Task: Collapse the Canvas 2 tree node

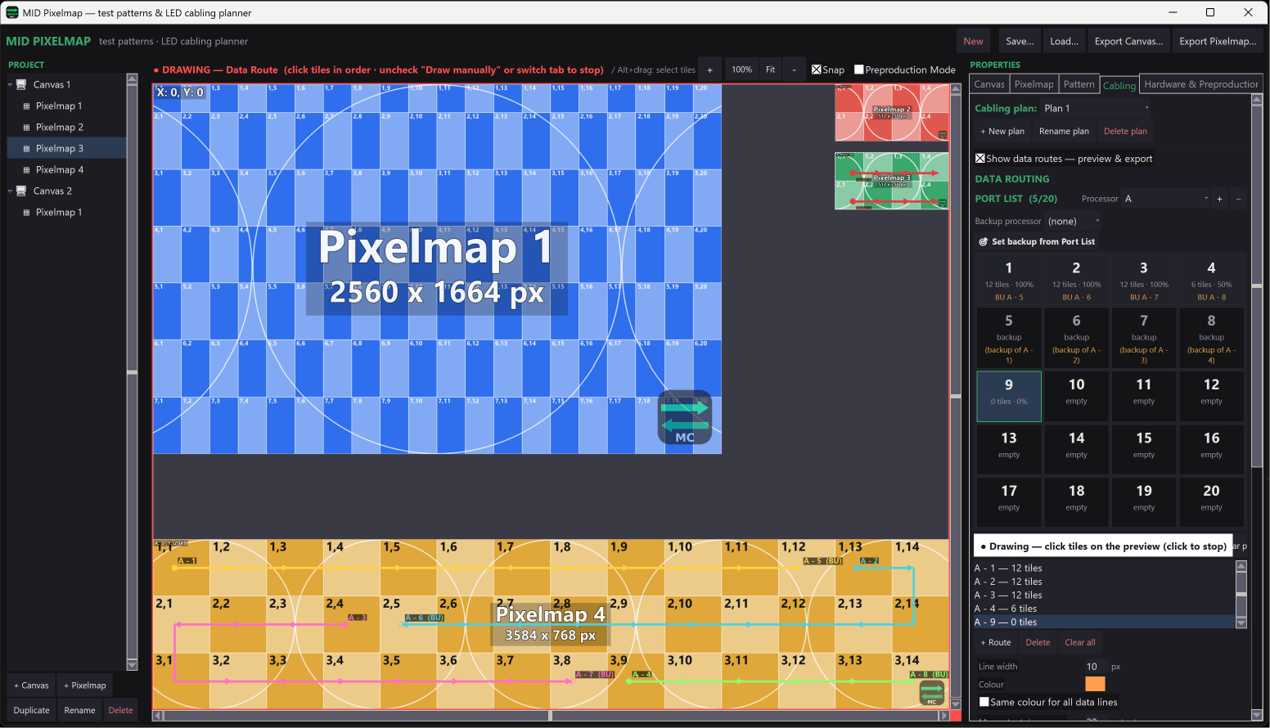Action: point(11,191)
